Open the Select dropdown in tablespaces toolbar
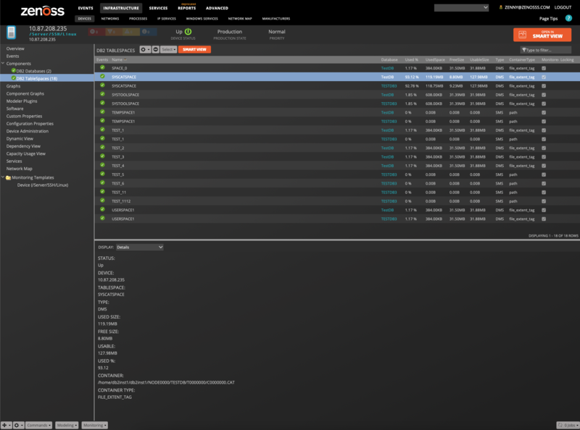The width and height of the screenshot is (580, 430). [169, 49]
